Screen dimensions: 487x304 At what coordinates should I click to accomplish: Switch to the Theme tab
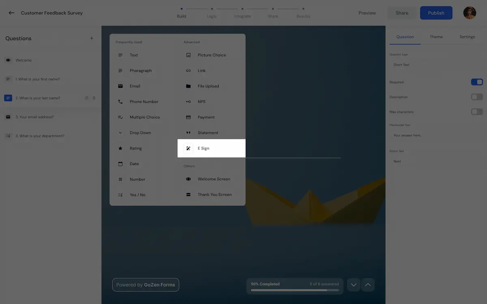pyautogui.click(x=436, y=36)
